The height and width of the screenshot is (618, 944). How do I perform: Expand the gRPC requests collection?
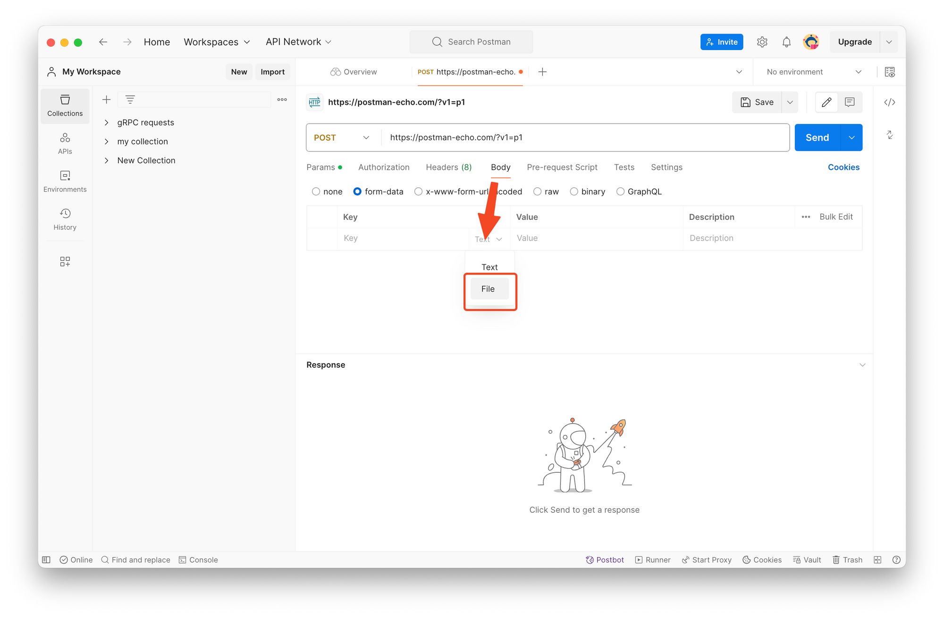pyautogui.click(x=106, y=123)
